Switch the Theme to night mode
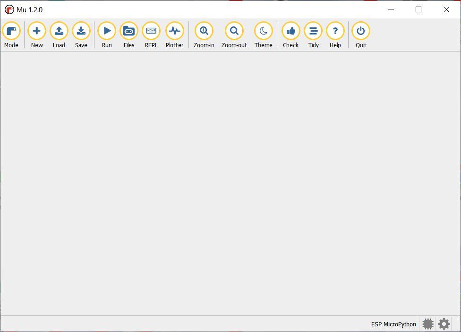461x332 pixels. 264,34
